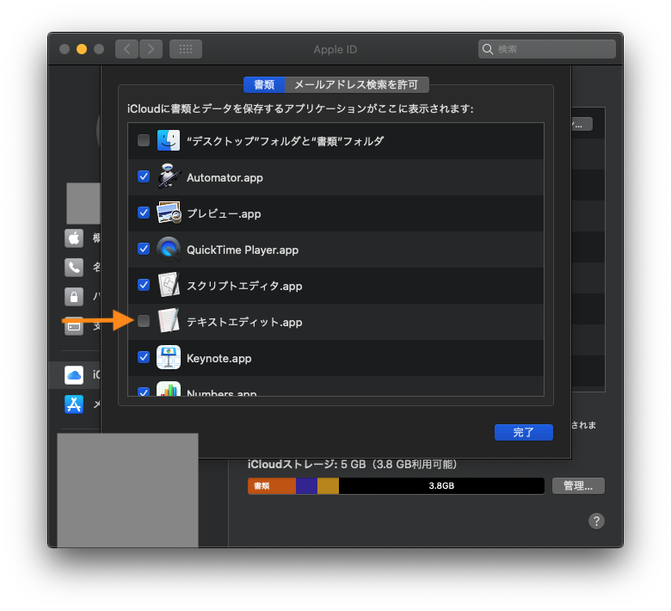The image size is (671, 611).
Task: Click the 管理... storage button
Action: click(578, 486)
